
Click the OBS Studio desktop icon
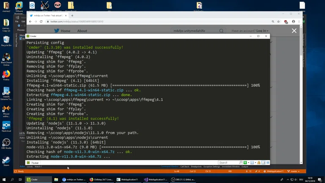click(x=6, y=144)
